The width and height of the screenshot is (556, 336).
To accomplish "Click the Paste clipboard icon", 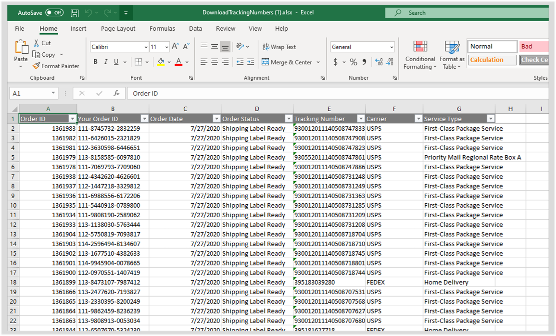I will click(x=21, y=47).
